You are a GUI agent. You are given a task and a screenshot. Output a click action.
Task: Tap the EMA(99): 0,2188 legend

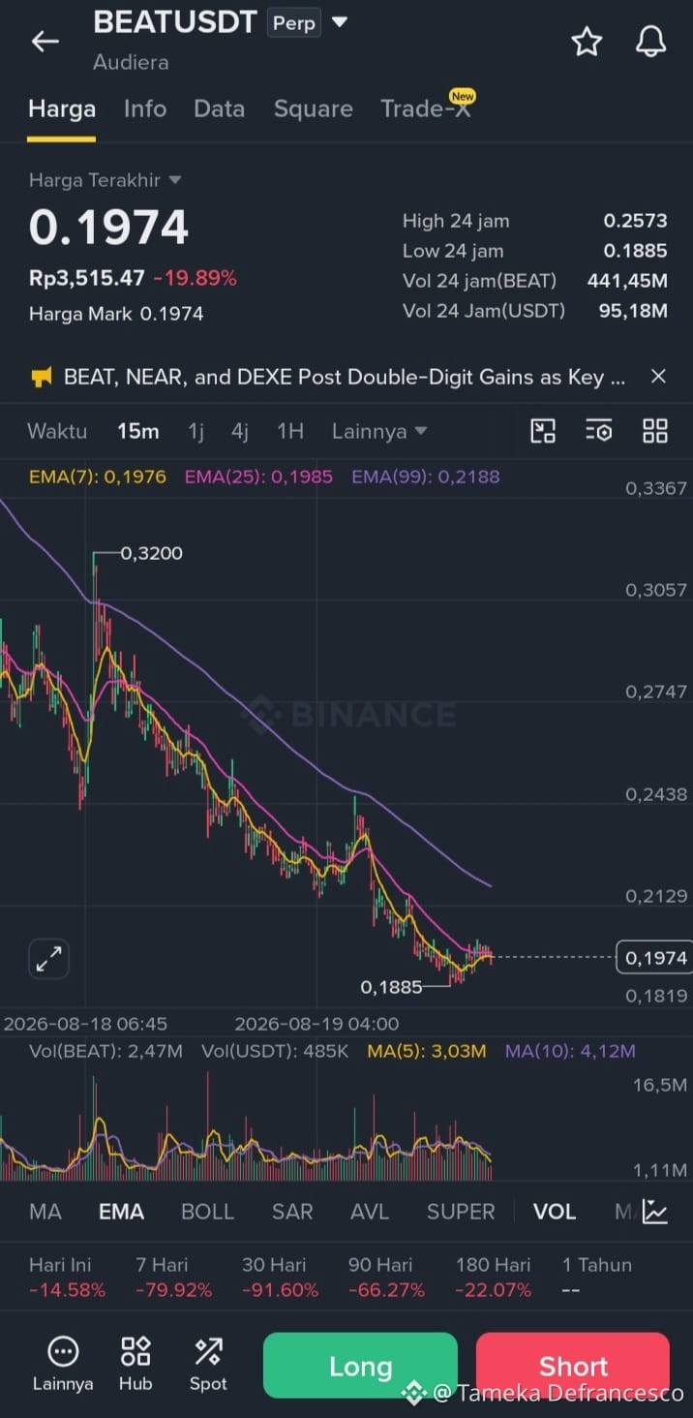[x=426, y=477]
